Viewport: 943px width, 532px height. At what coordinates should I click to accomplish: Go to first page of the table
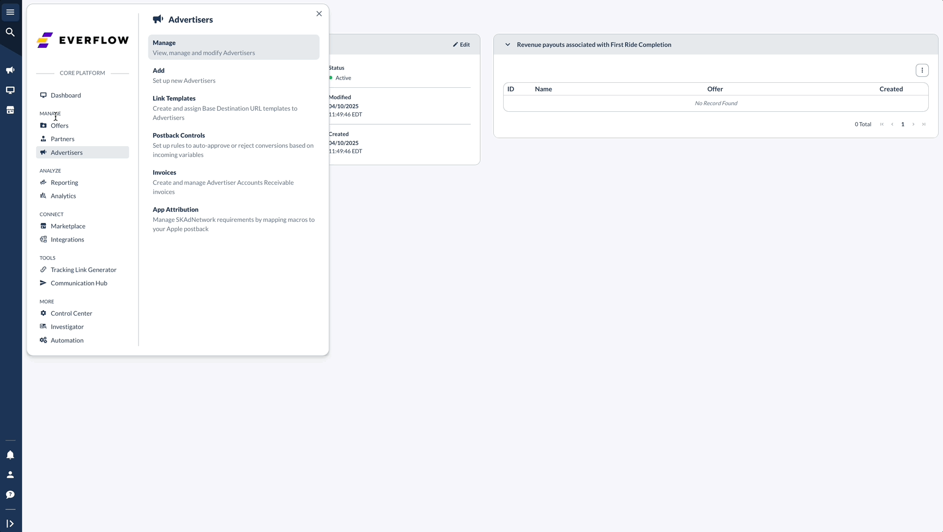click(x=882, y=124)
